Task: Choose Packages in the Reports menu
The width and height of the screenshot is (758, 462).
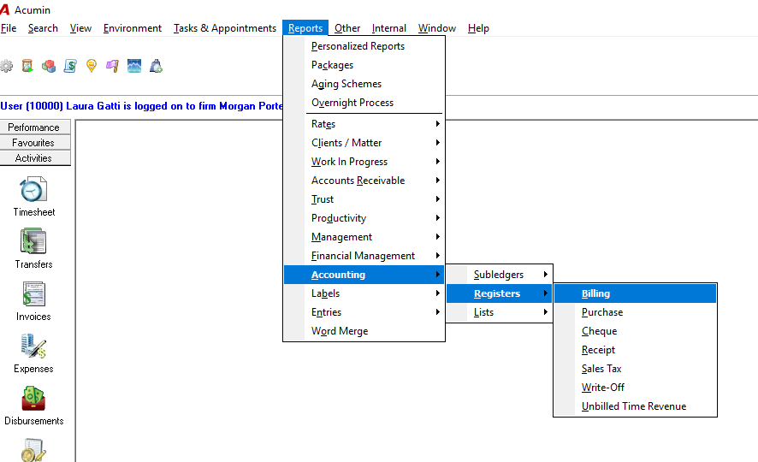Action: [x=364, y=65]
